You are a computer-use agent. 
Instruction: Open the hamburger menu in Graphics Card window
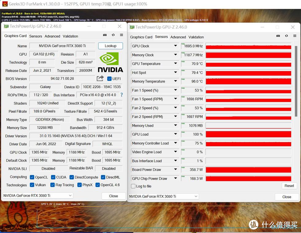click(x=122, y=35)
